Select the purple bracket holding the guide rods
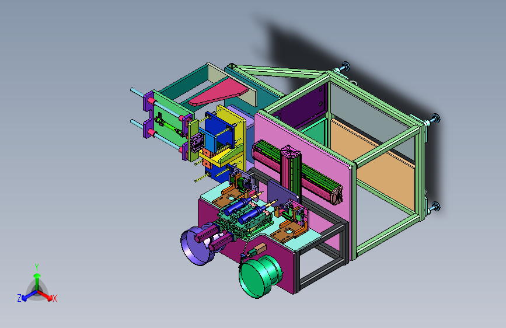 pos(148,114)
